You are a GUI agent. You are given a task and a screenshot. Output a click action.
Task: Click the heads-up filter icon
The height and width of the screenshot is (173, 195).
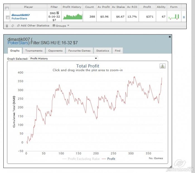pyautogui.click(x=58, y=13)
